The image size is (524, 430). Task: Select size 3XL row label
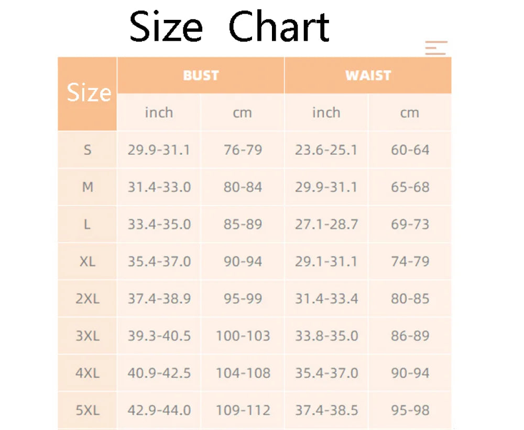point(88,336)
